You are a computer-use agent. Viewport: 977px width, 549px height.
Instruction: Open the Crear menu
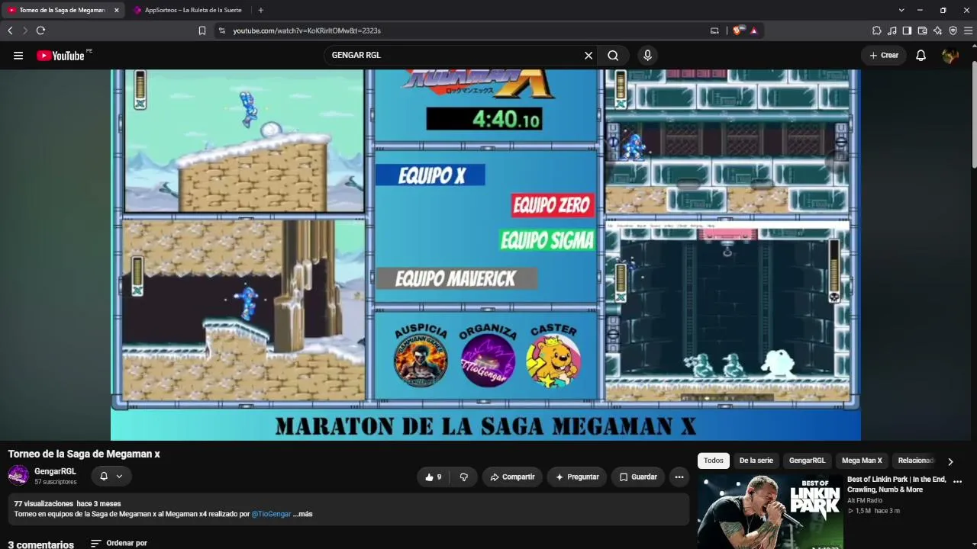(x=884, y=55)
